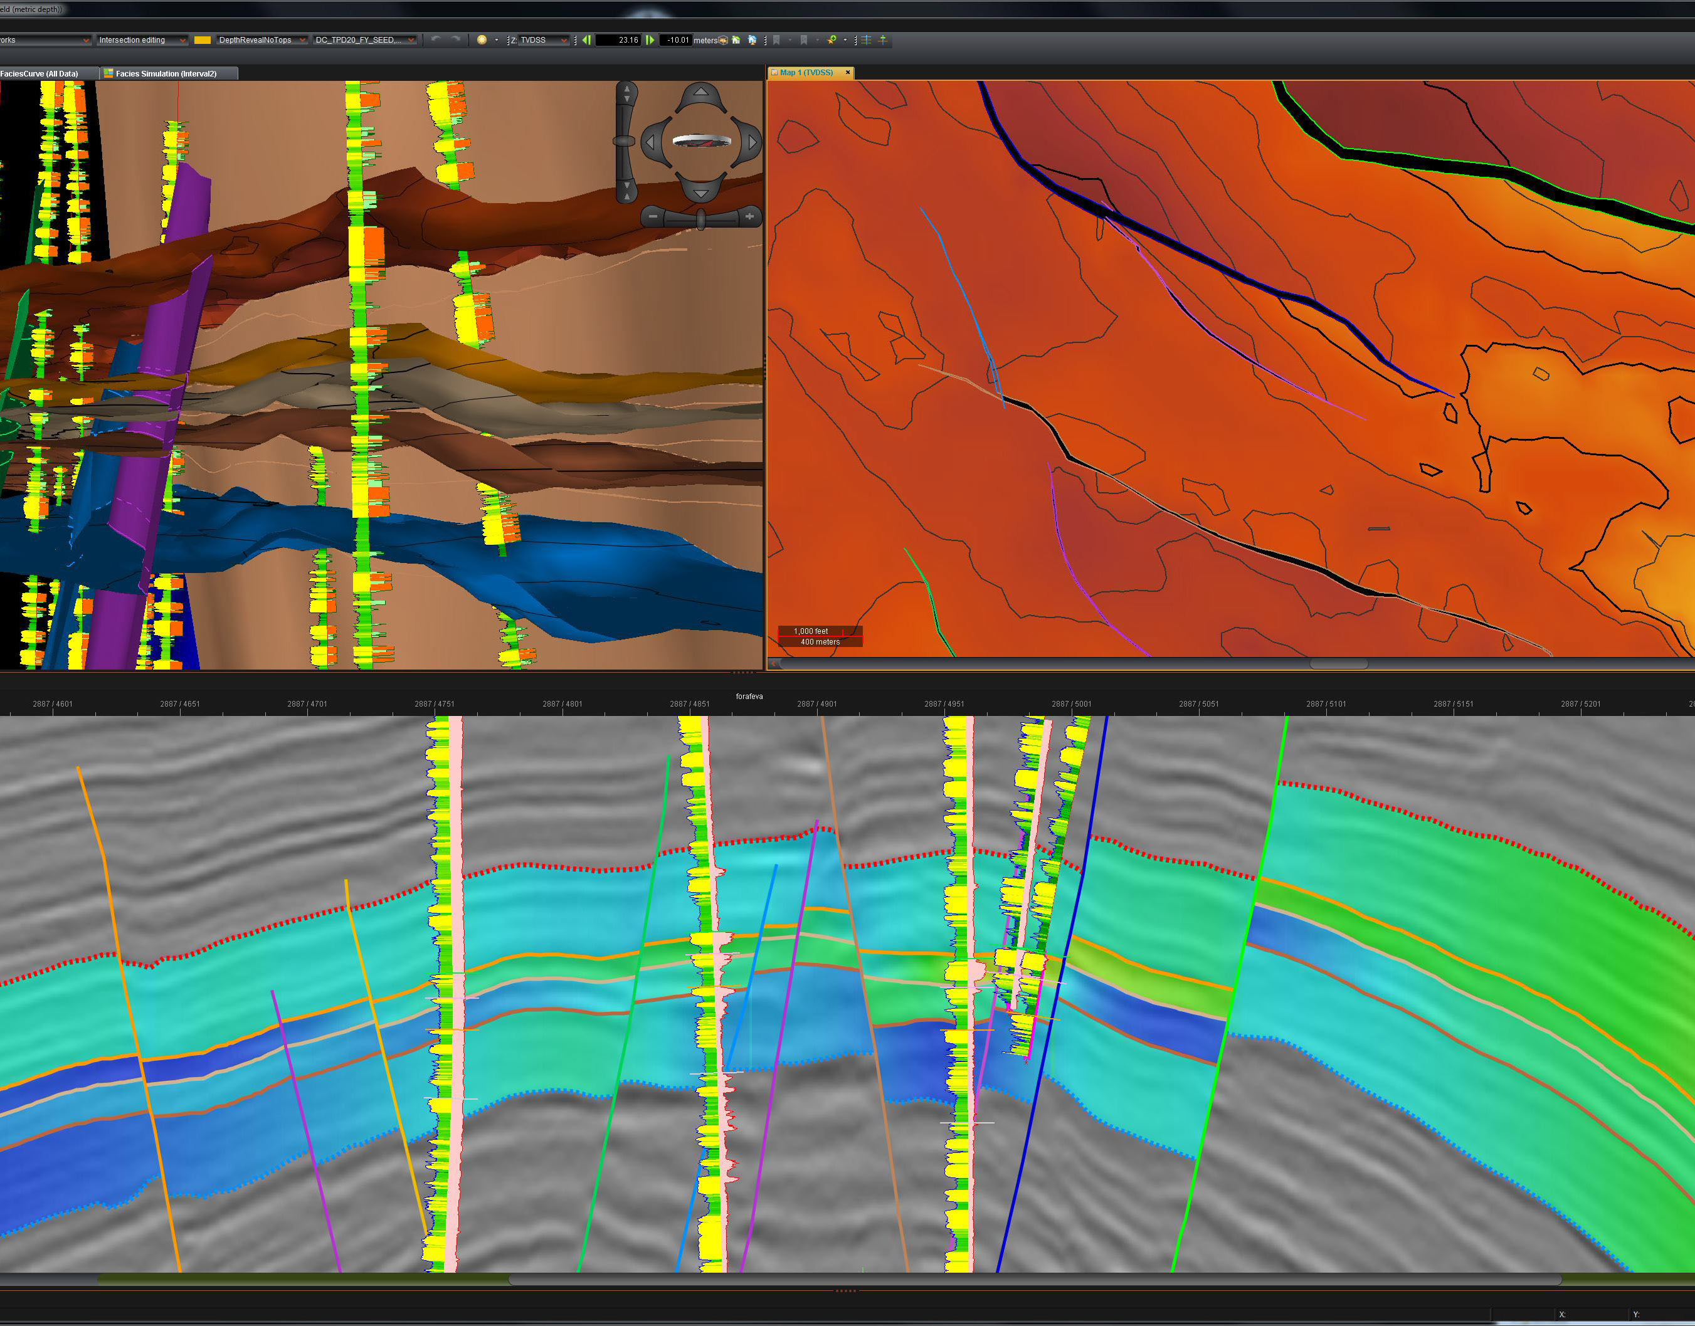
Task: Click the zoom-out minus button in 3D navigator
Action: [653, 216]
